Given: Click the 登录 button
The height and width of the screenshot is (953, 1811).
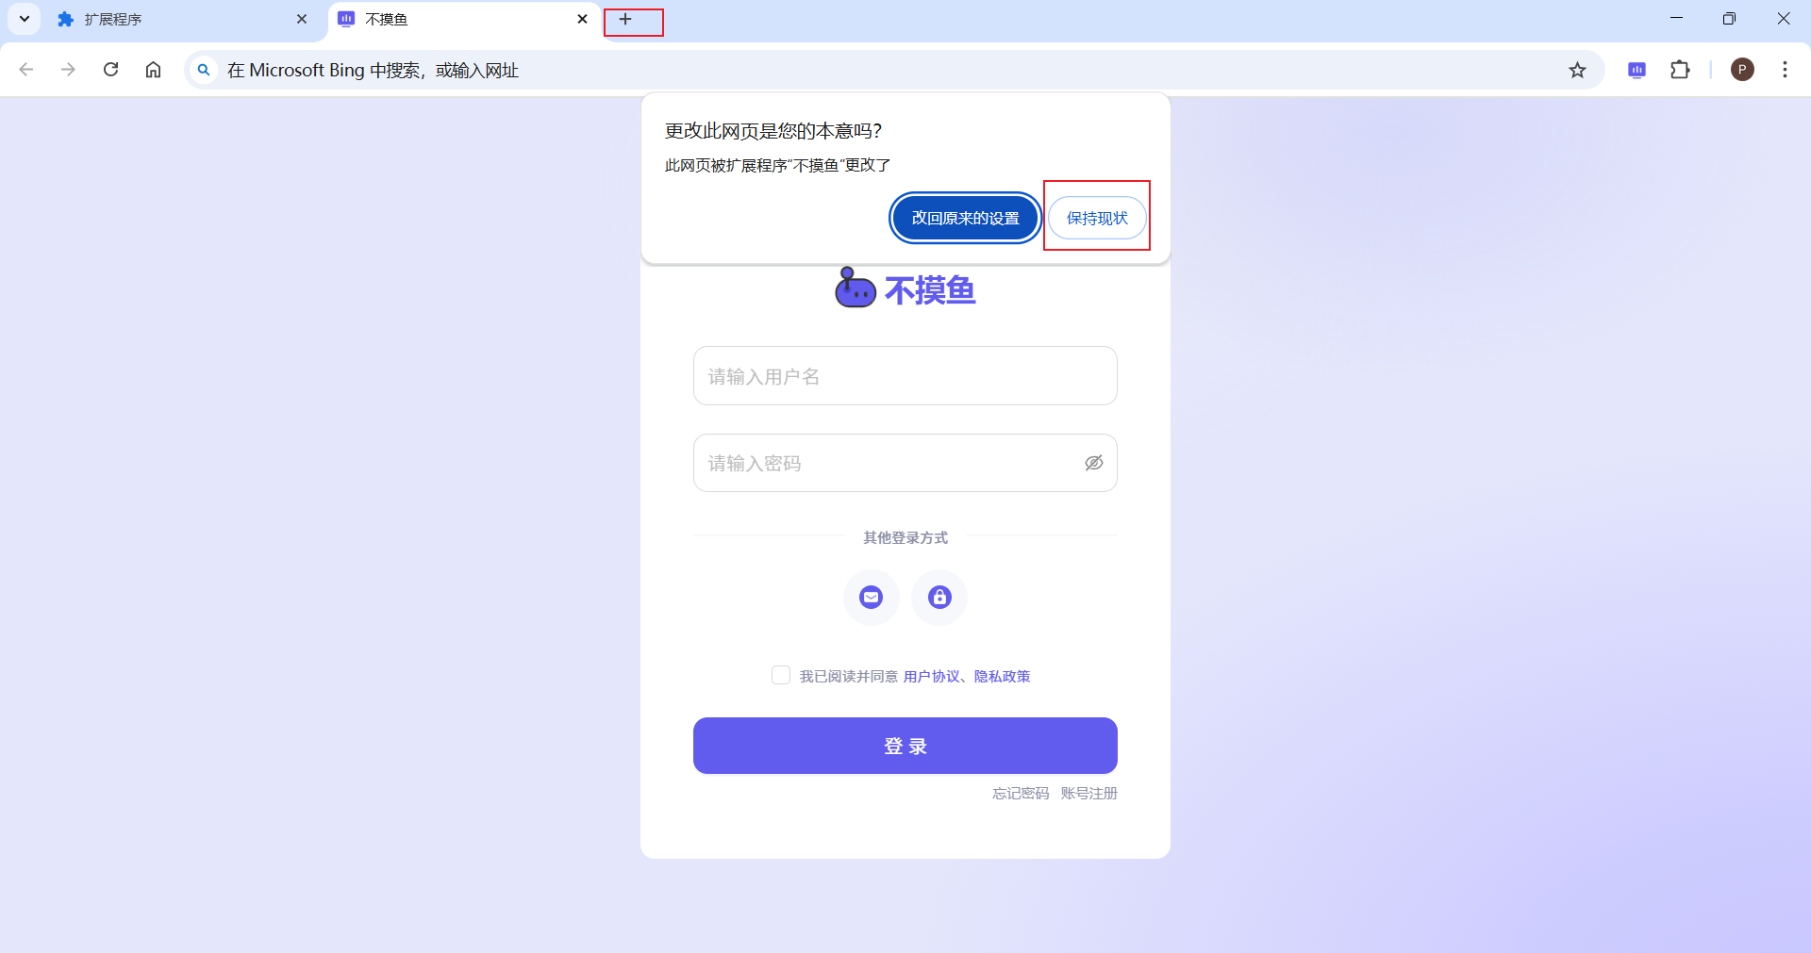Looking at the screenshot, I should tap(905, 746).
